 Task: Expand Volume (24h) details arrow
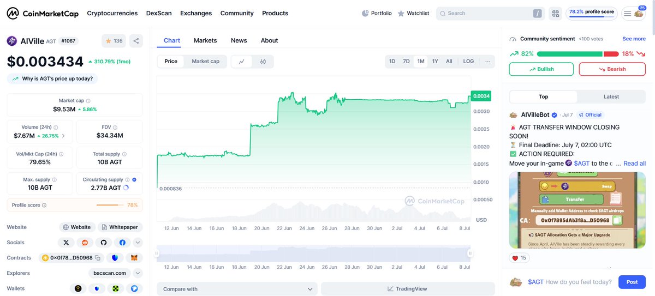[x=63, y=136]
